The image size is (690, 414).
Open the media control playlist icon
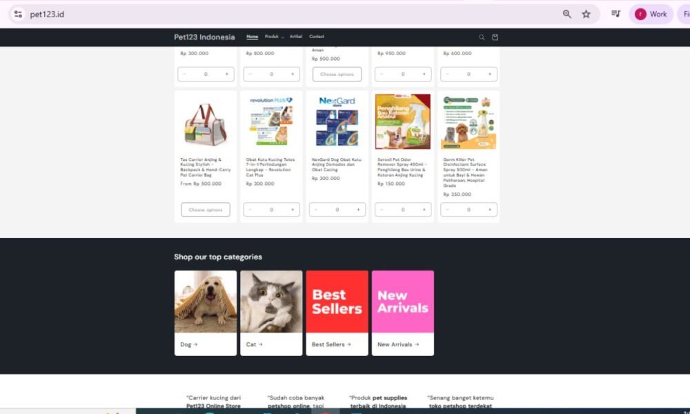[x=615, y=14]
